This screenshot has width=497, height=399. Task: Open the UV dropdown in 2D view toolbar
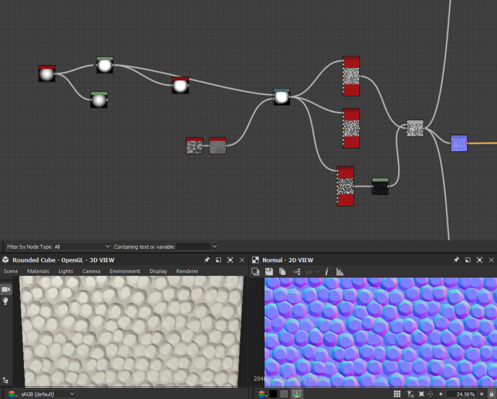(x=313, y=272)
